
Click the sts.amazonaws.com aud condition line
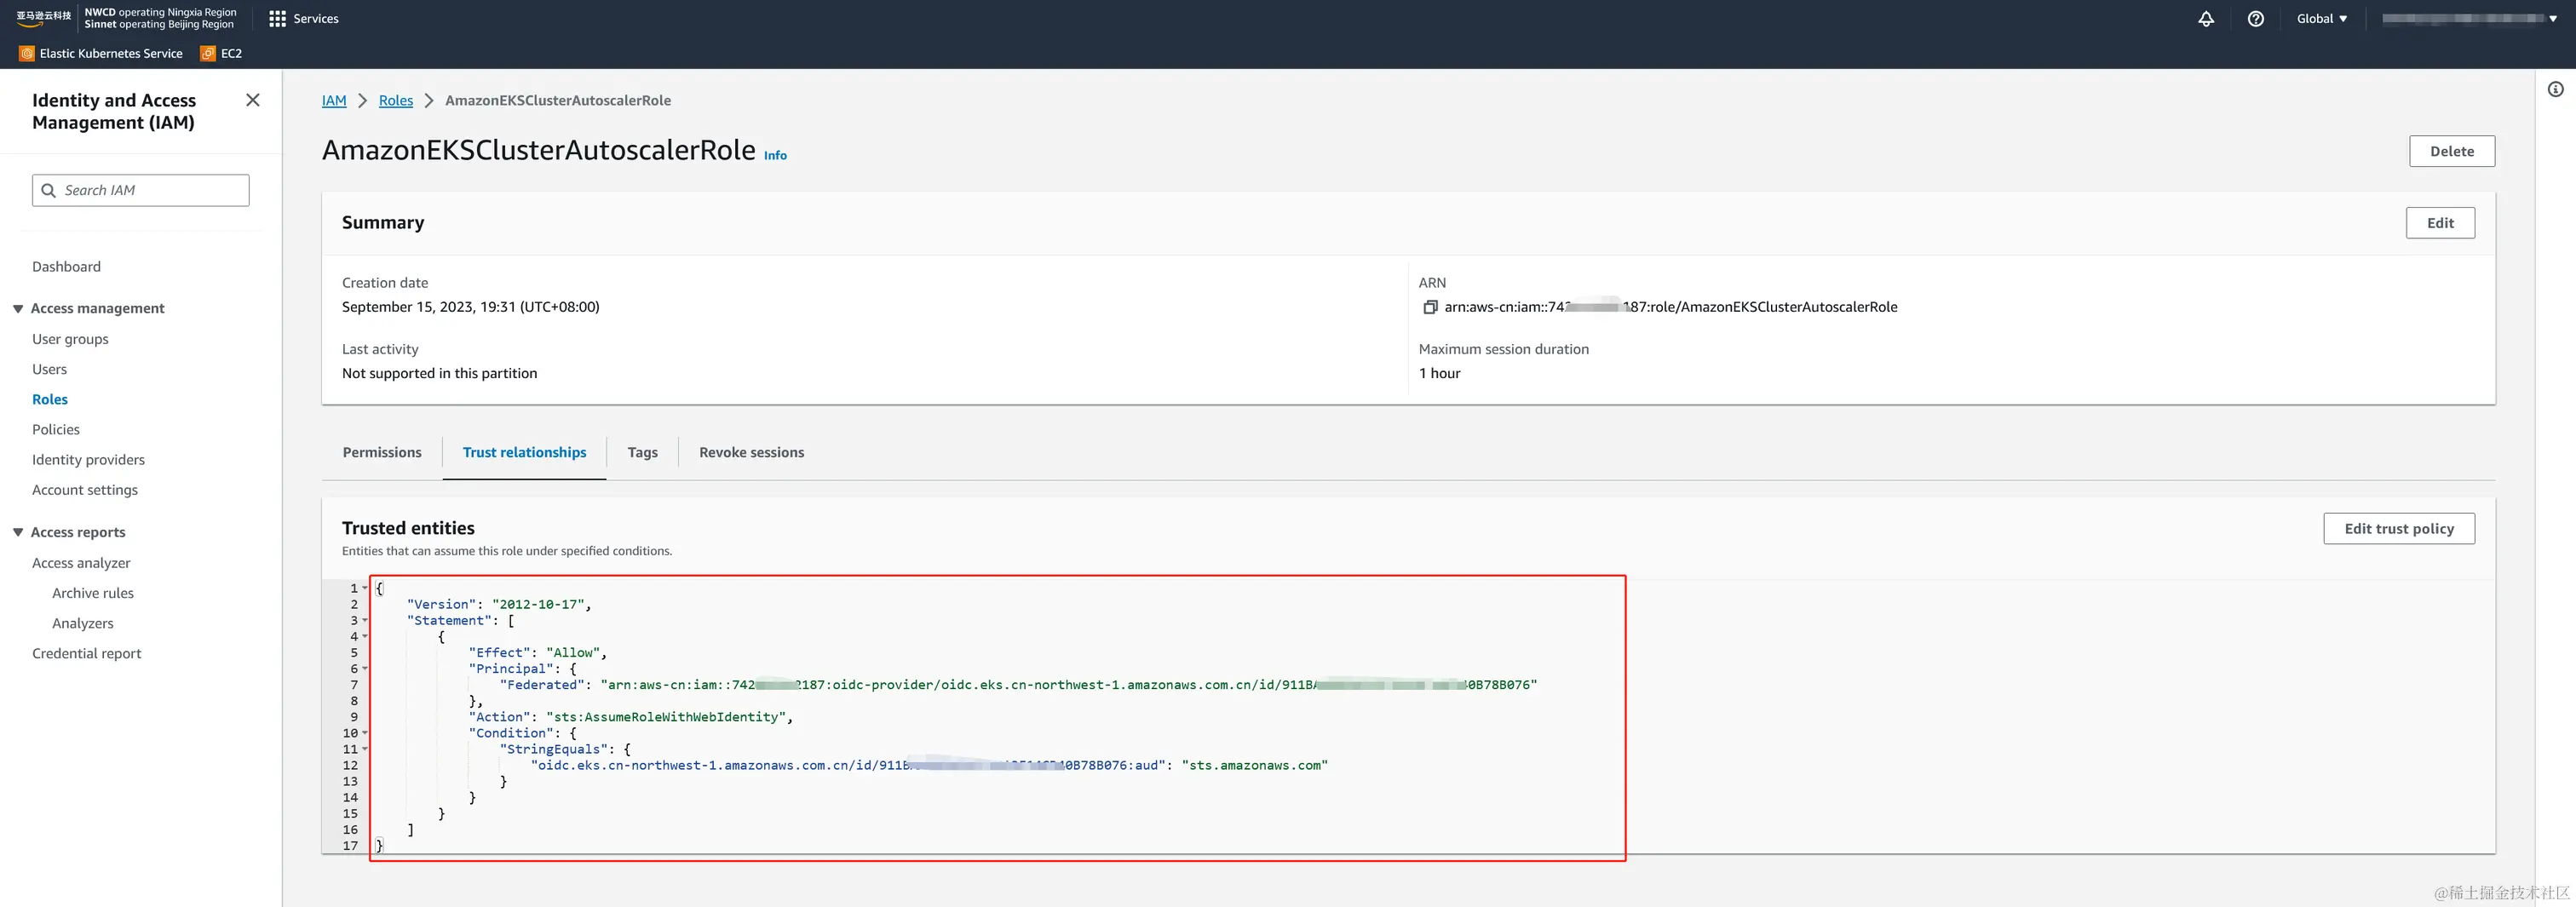929,765
